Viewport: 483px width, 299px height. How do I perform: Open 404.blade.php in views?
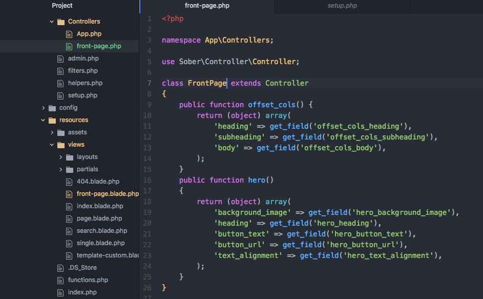point(98,182)
